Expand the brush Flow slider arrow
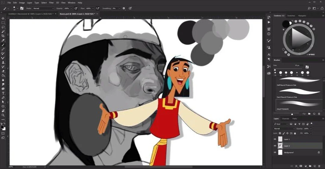Screen dimensions: 325x169 point(93,8)
